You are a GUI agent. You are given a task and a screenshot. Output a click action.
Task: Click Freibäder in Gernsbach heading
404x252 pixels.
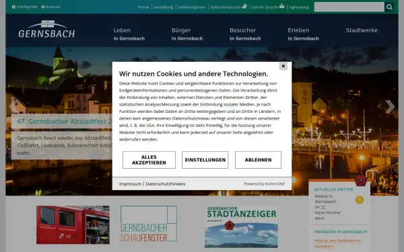(340, 232)
